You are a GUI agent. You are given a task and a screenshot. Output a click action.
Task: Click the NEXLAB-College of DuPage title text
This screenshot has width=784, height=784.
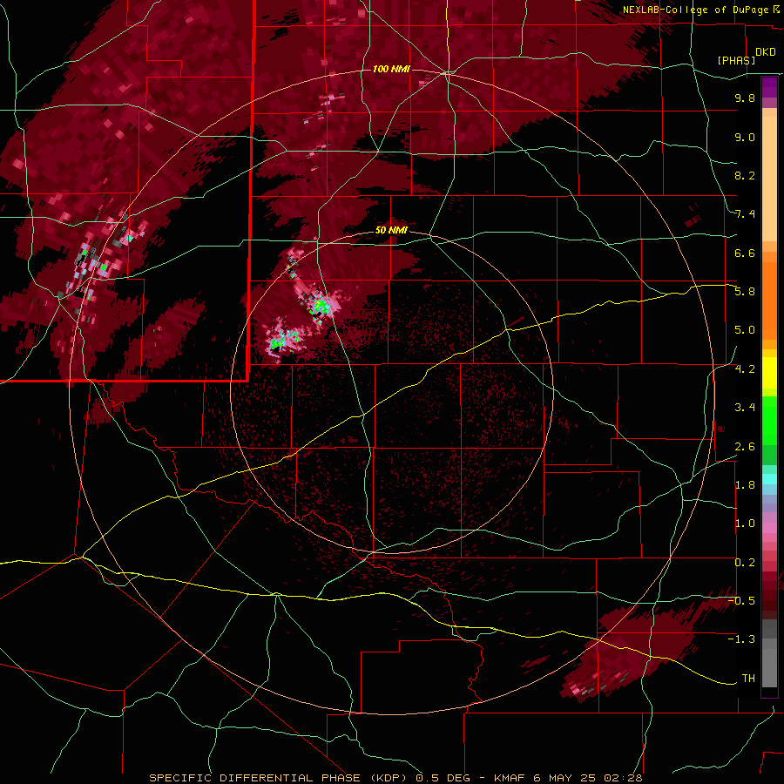click(x=698, y=10)
